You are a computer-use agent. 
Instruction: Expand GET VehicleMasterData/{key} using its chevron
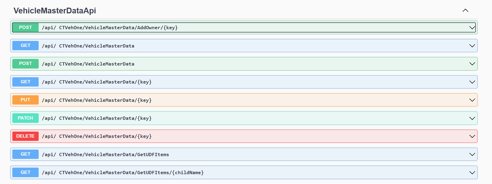point(472,82)
